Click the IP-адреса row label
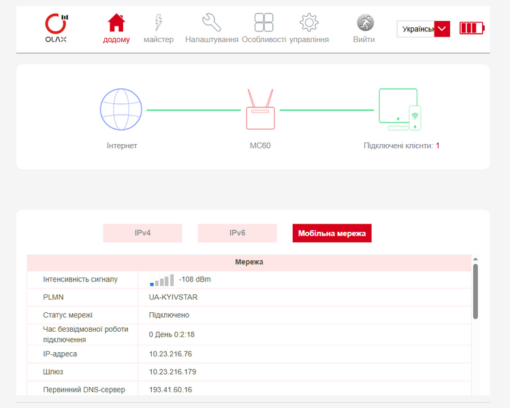This screenshot has width=510, height=408. coord(60,354)
